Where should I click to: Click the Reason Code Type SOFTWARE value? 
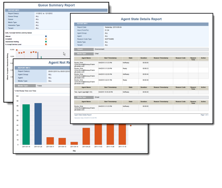(109, 39)
